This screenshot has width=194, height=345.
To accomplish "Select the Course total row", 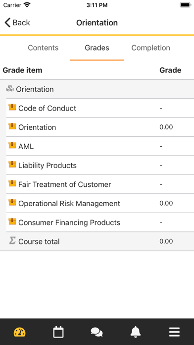I will (97, 241).
